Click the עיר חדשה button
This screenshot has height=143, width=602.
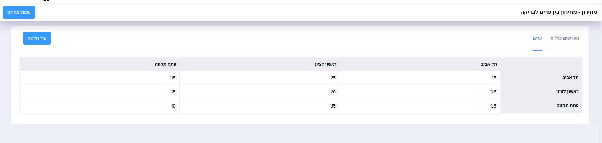(x=37, y=38)
